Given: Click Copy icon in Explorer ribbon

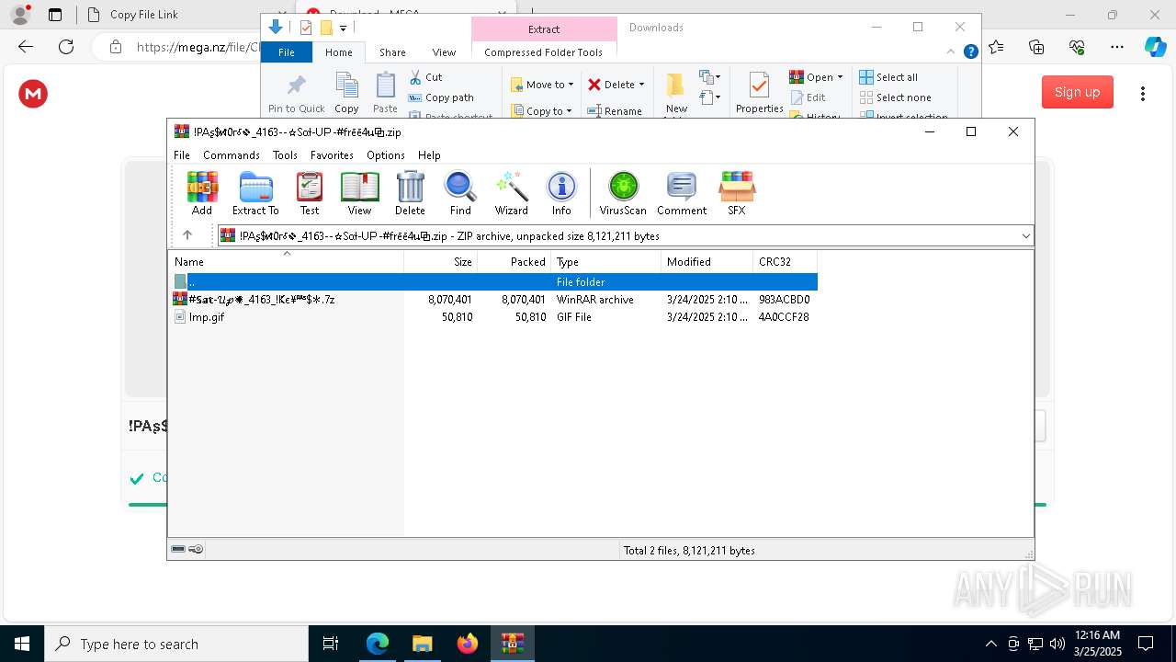Looking at the screenshot, I should tap(346, 93).
